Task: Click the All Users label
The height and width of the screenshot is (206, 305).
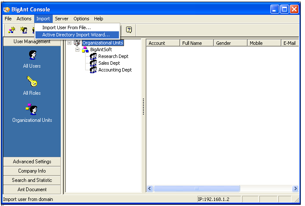Action: click(x=32, y=66)
